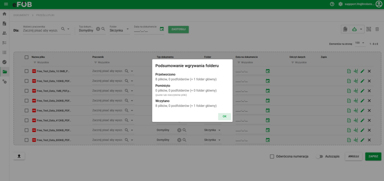Check Free_Test_Data_1MB file checkbox

coord(27,91)
